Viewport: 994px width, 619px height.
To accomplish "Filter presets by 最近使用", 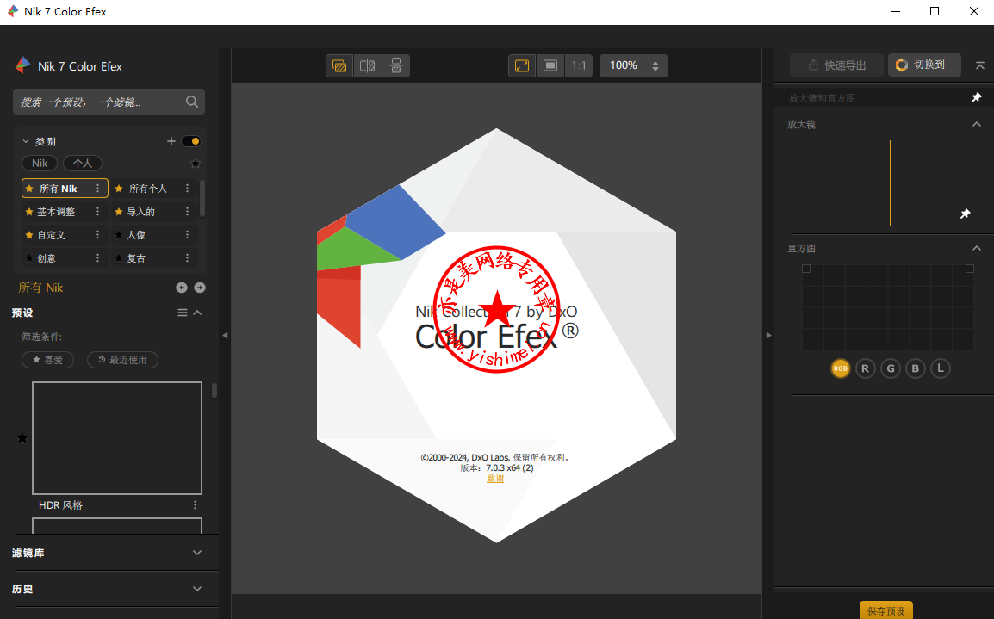I will (x=122, y=360).
